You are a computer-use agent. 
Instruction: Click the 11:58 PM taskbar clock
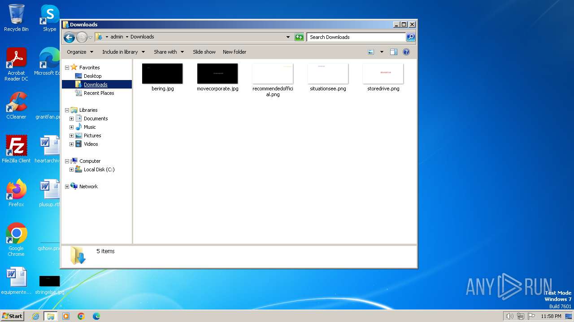point(551,316)
